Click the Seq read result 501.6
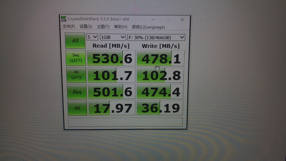The image size is (286, 161). 112,92
